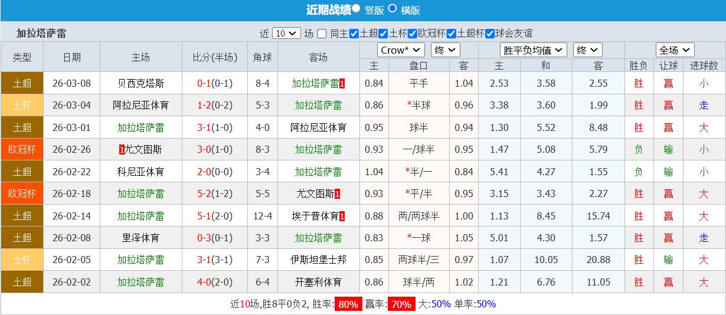Open the Crow* bookmaker dropdown
The width and height of the screenshot is (726, 315).
coord(401,50)
